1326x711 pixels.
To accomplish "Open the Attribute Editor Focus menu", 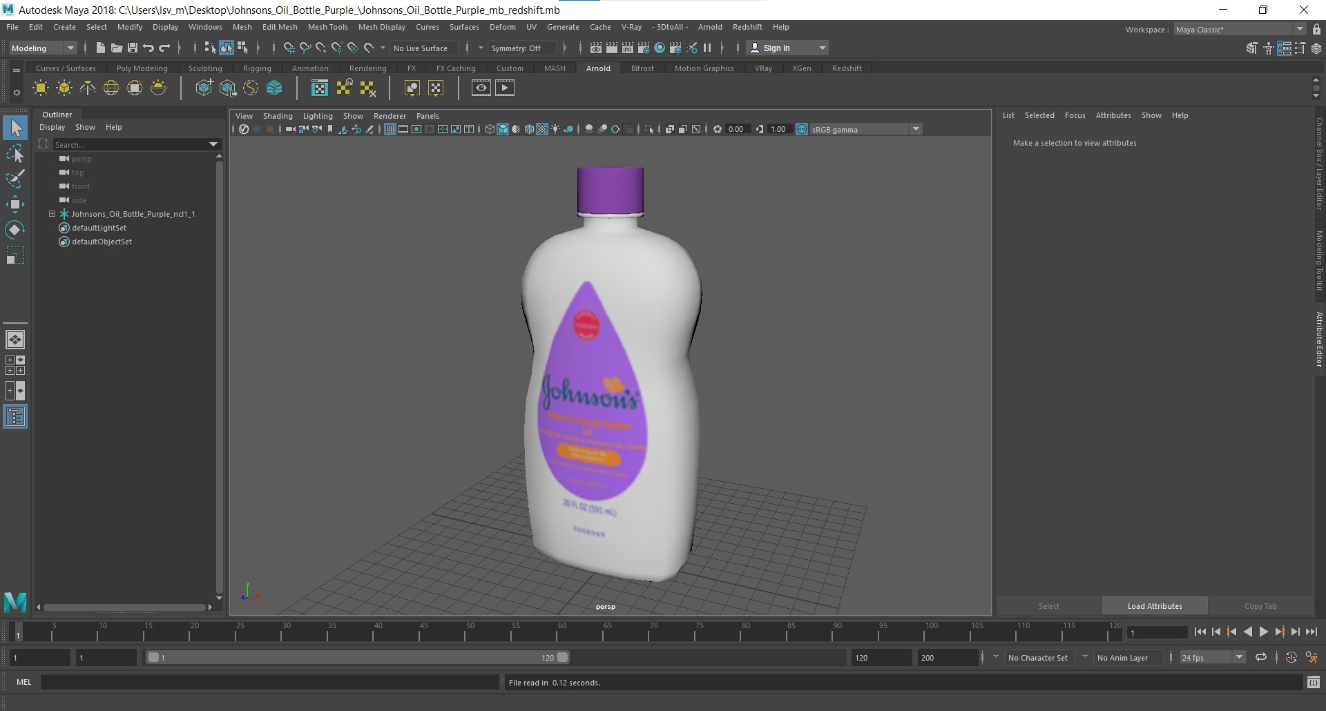I will (1075, 115).
